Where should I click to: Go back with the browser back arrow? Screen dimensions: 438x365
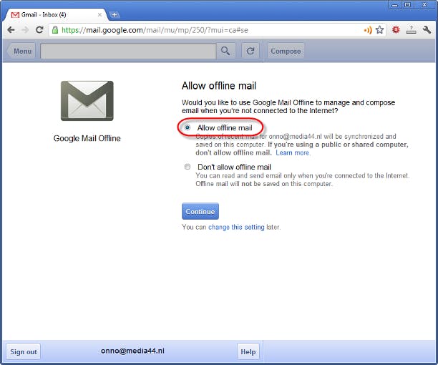[11, 30]
